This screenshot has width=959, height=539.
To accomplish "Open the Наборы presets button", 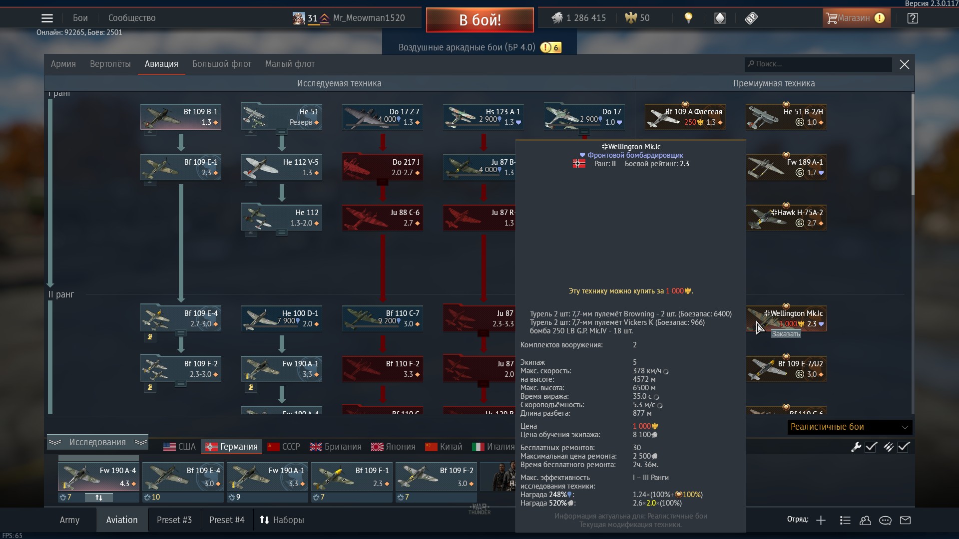I will tap(282, 520).
